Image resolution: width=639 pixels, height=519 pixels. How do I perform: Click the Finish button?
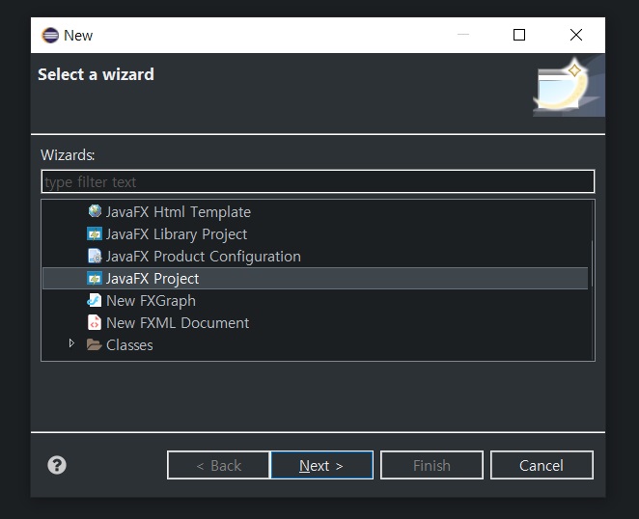431,465
